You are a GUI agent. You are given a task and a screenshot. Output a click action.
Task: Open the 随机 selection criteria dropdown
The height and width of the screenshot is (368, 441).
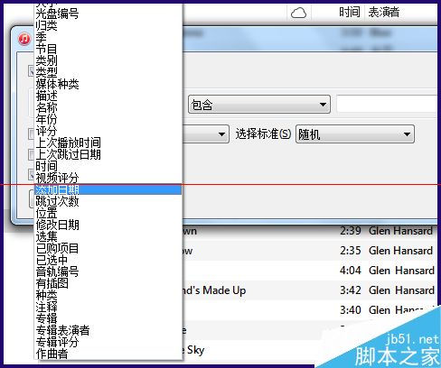355,134
